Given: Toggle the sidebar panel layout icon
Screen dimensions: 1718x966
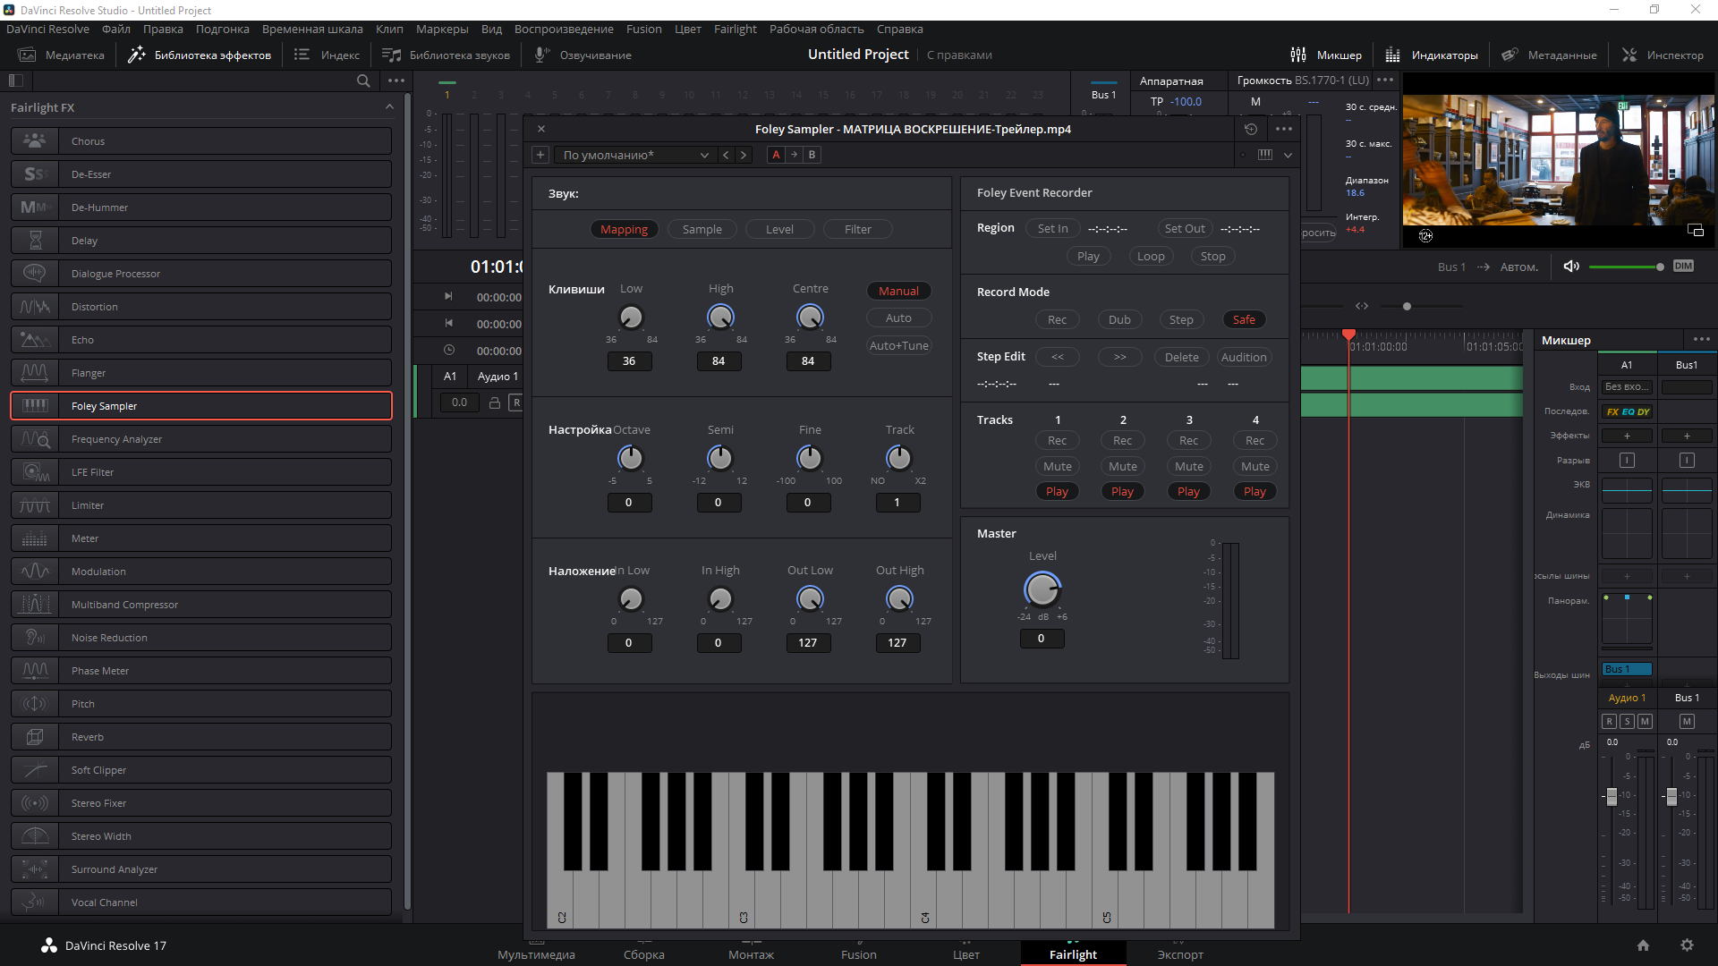Looking at the screenshot, I should pos(15,80).
